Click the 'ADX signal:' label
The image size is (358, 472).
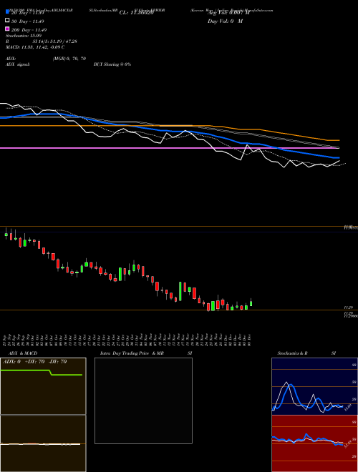18,64
